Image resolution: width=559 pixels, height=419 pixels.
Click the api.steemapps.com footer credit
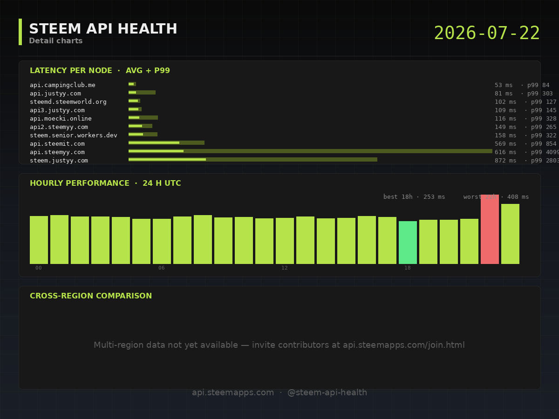pos(279,392)
